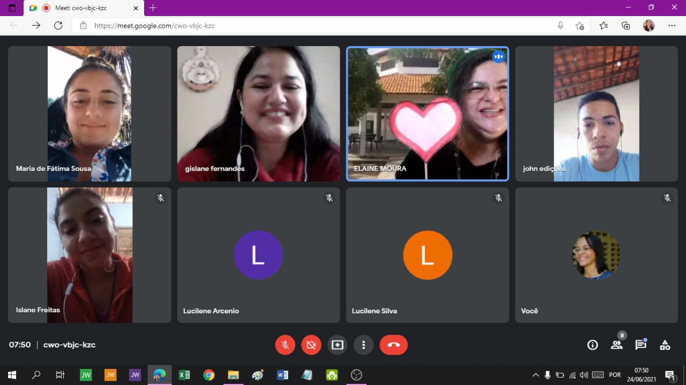This screenshot has height=385, width=686.
Task: Open meeting details info panel
Action: [x=593, y=345]
